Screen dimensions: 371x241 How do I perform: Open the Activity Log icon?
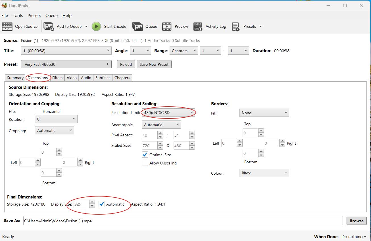(x=198, y=26)
